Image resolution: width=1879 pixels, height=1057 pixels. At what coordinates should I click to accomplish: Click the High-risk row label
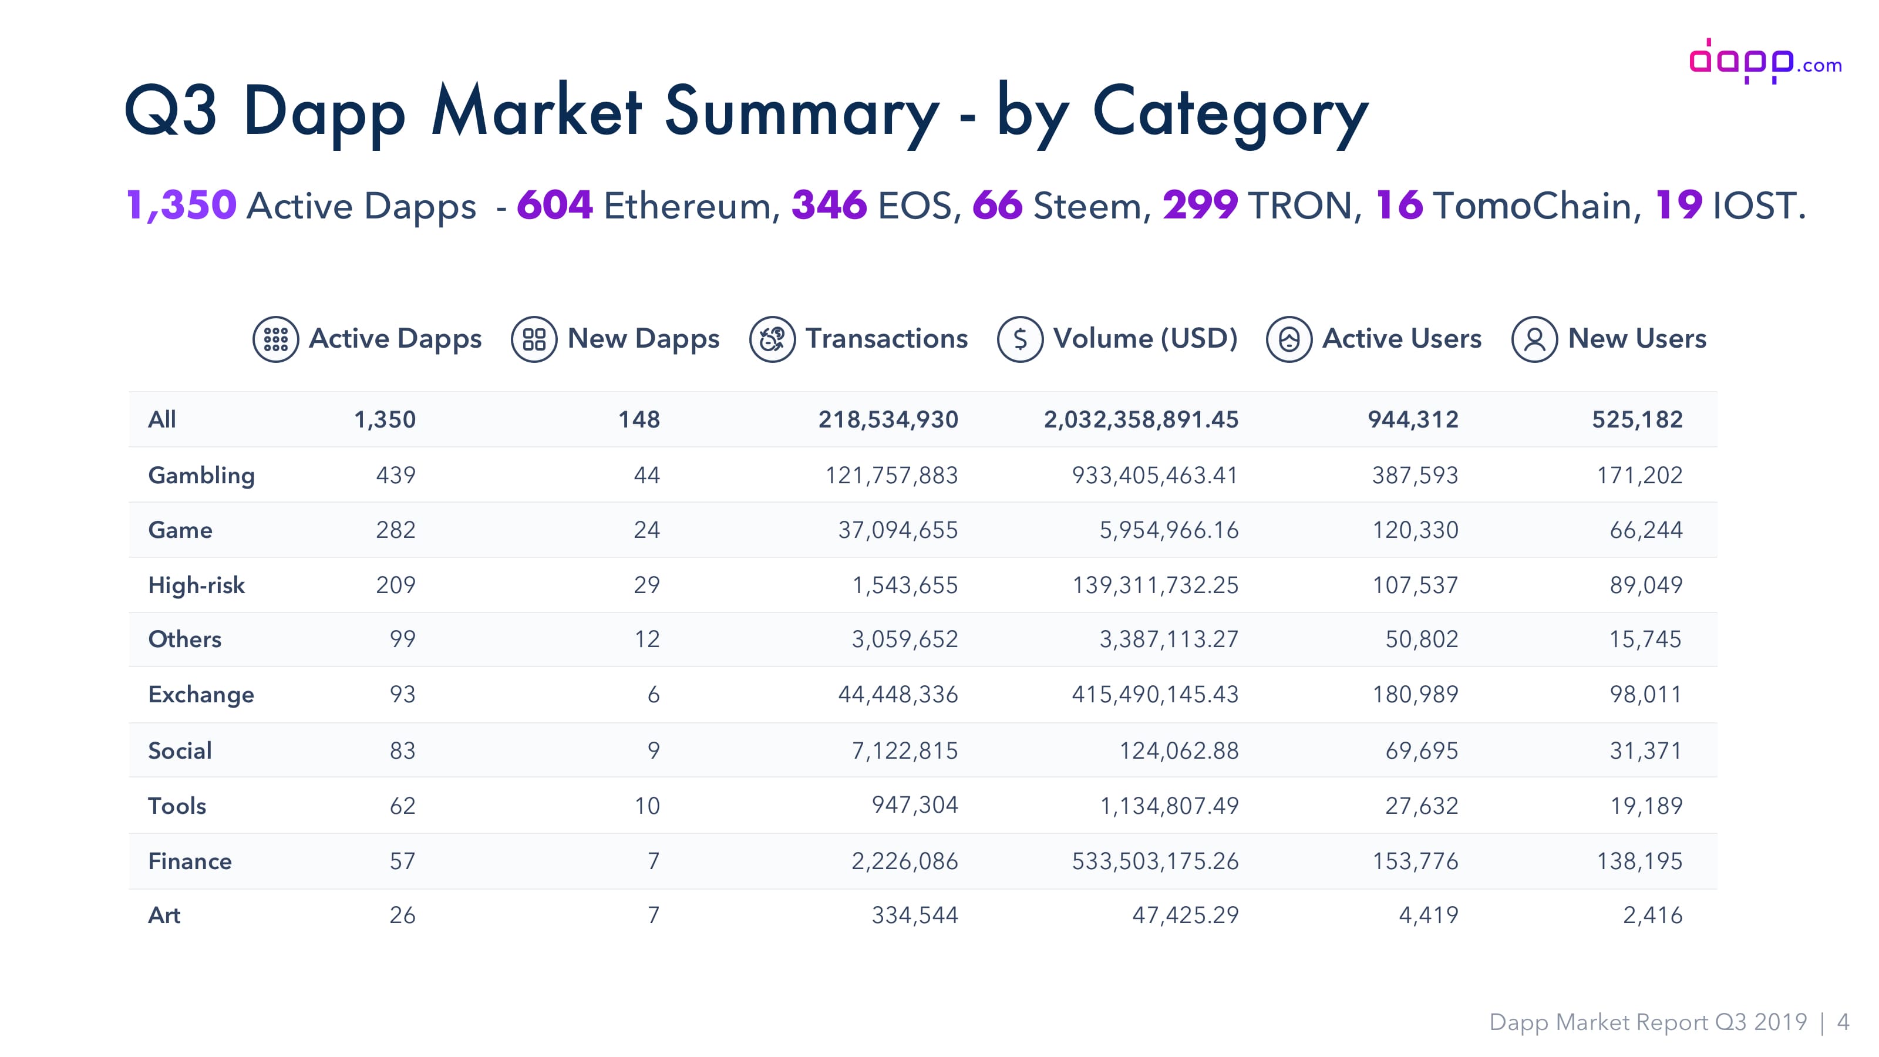[x=196, y=585]
